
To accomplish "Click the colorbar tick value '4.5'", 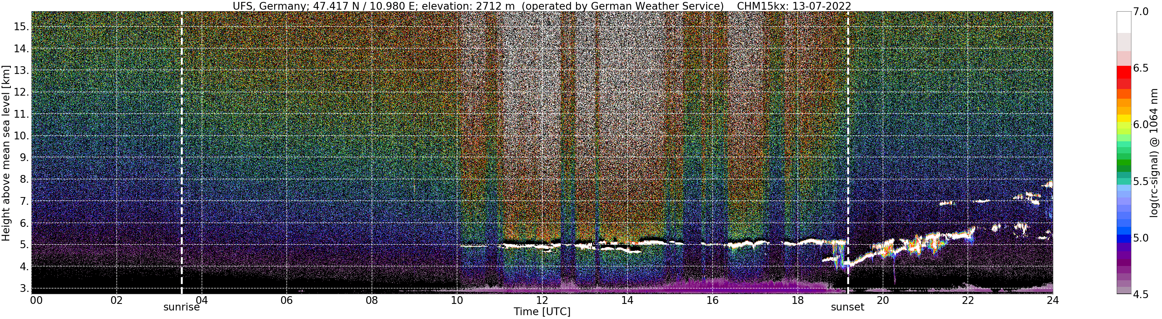I will point(1140,294).
